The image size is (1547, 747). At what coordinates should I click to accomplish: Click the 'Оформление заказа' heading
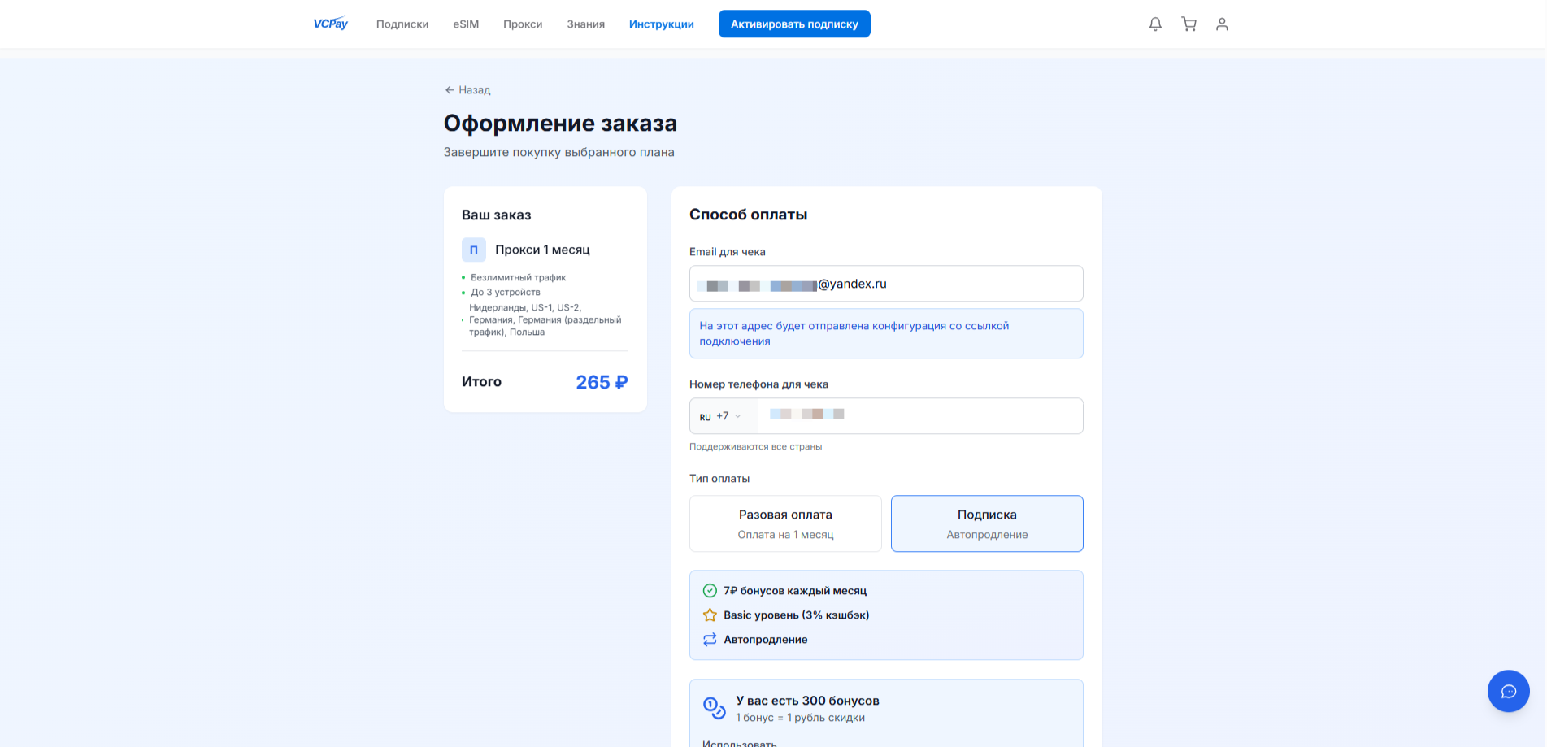(560, 124)
